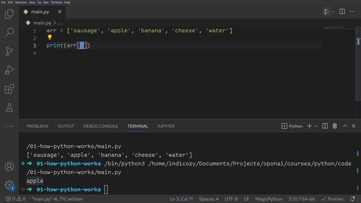This screenshot has height=203, width=361.
Task: Create a new terminal with plus icon
Action: tap(309, 126)
